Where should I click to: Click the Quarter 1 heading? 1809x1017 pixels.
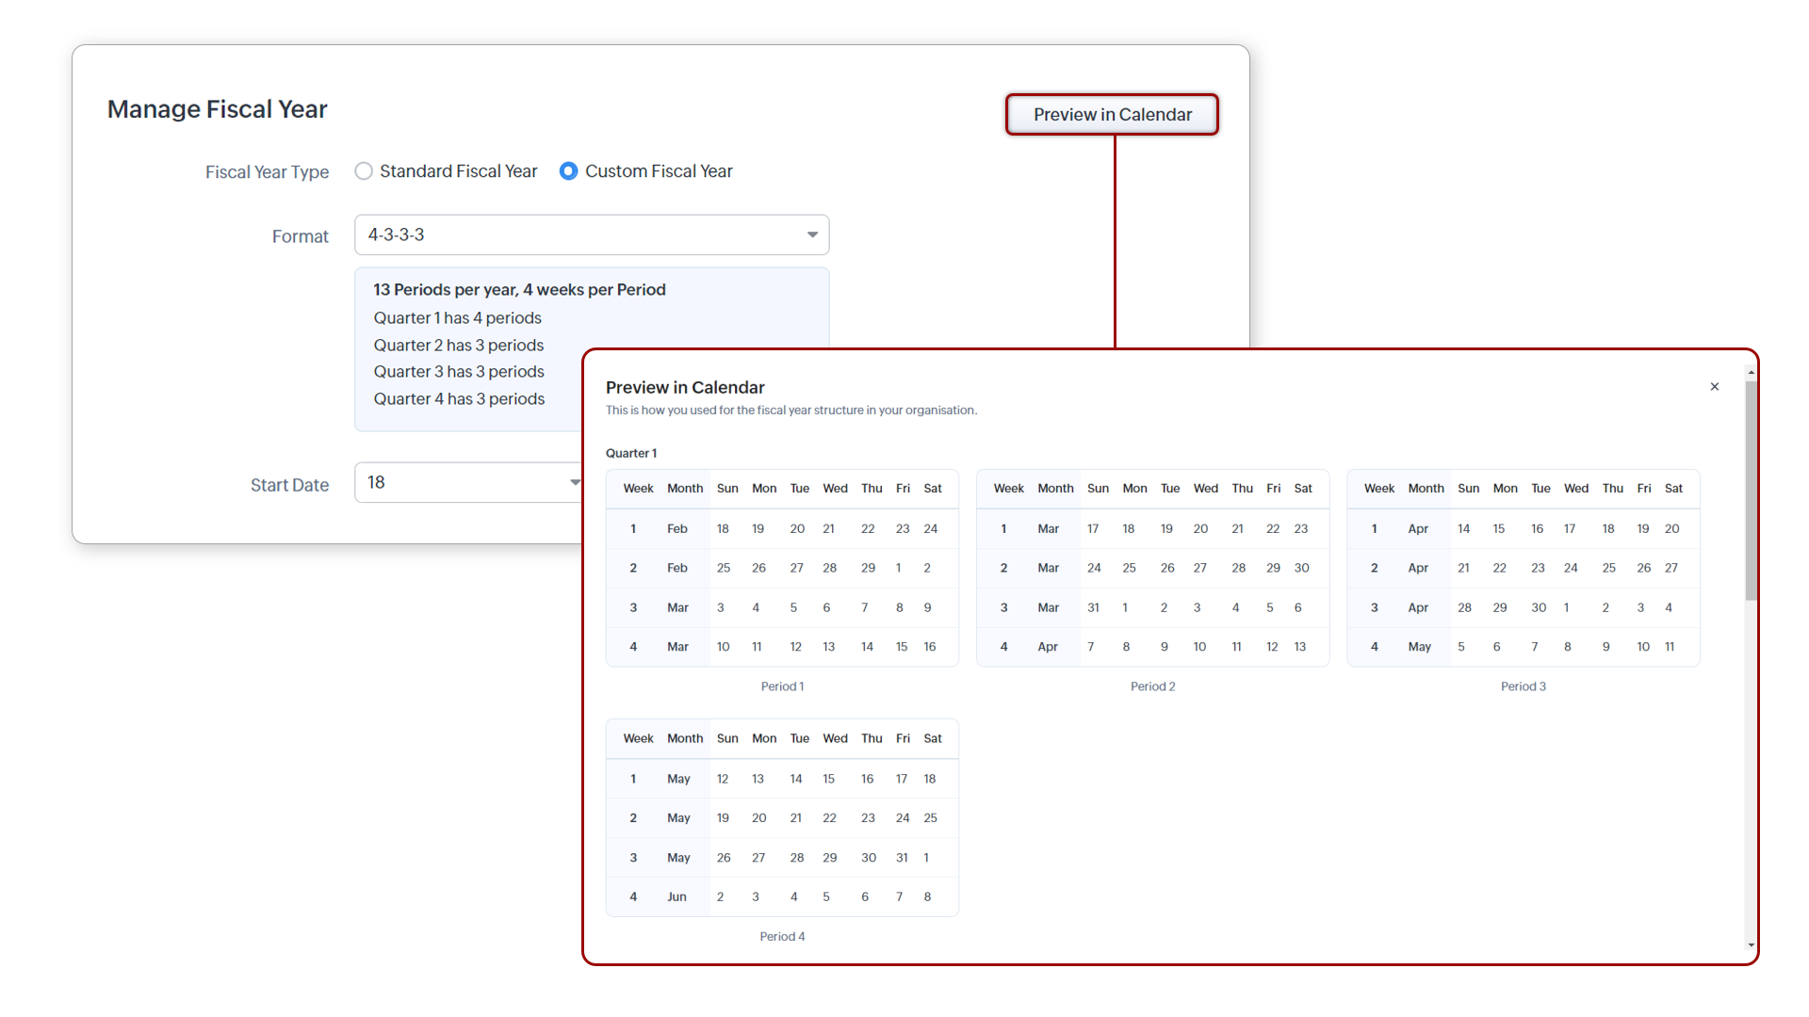(x=631, y=453)
